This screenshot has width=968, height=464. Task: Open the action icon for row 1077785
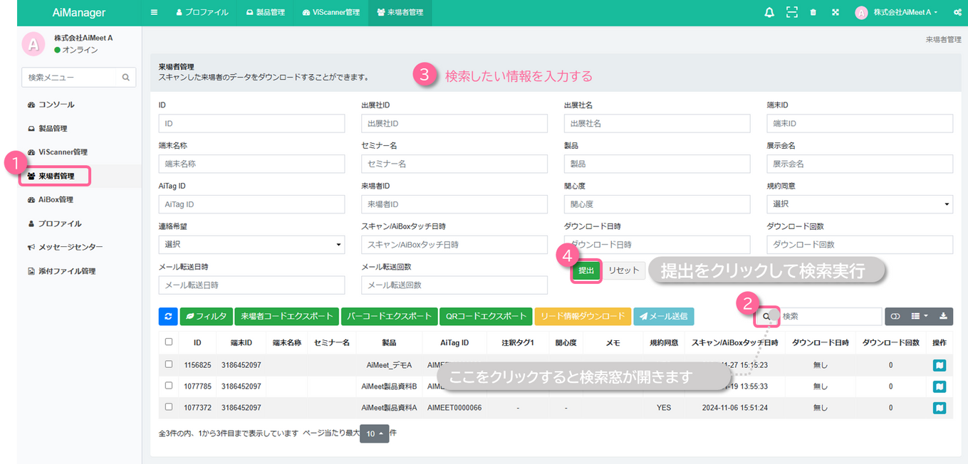tap(940, 386)
